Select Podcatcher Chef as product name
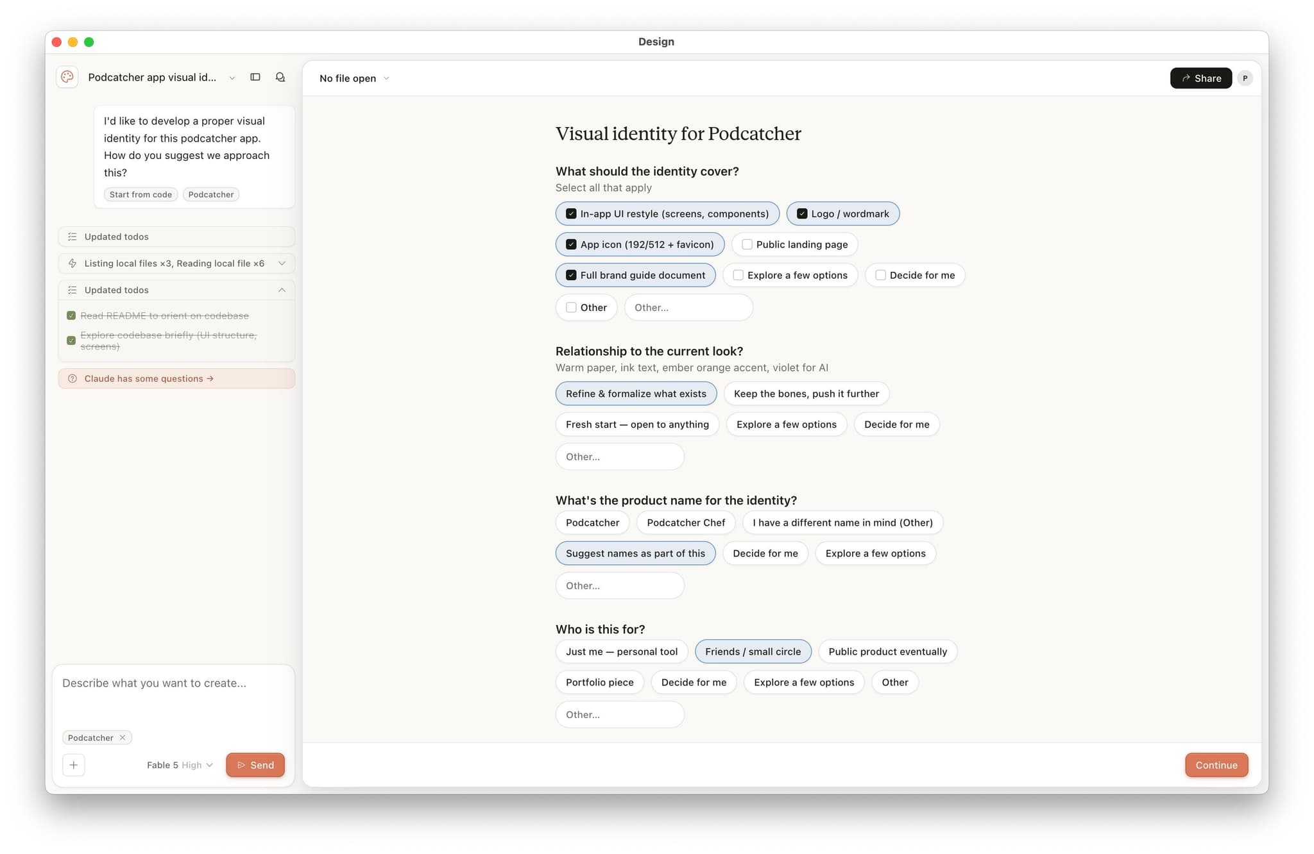Viewport: 1314px width, 854px height. (x=686, y=523)
